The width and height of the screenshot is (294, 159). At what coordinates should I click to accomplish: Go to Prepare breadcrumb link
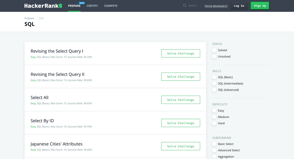pos(29,18)
